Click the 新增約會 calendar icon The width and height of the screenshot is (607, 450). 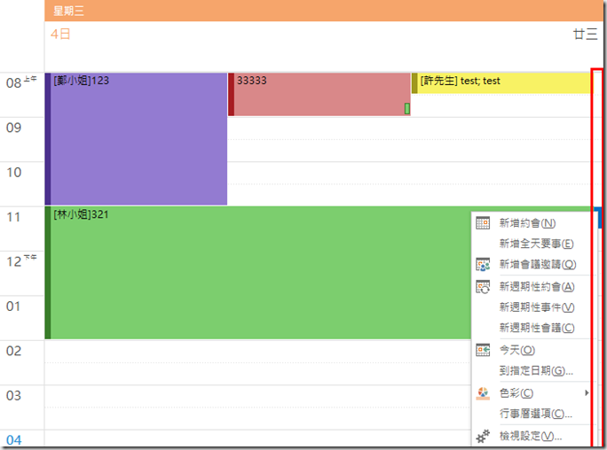483,223
